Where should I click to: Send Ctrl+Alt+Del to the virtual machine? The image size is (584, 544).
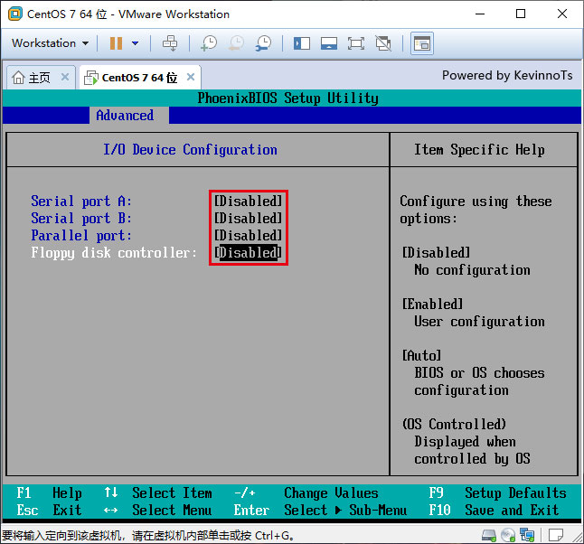(170, 43)
